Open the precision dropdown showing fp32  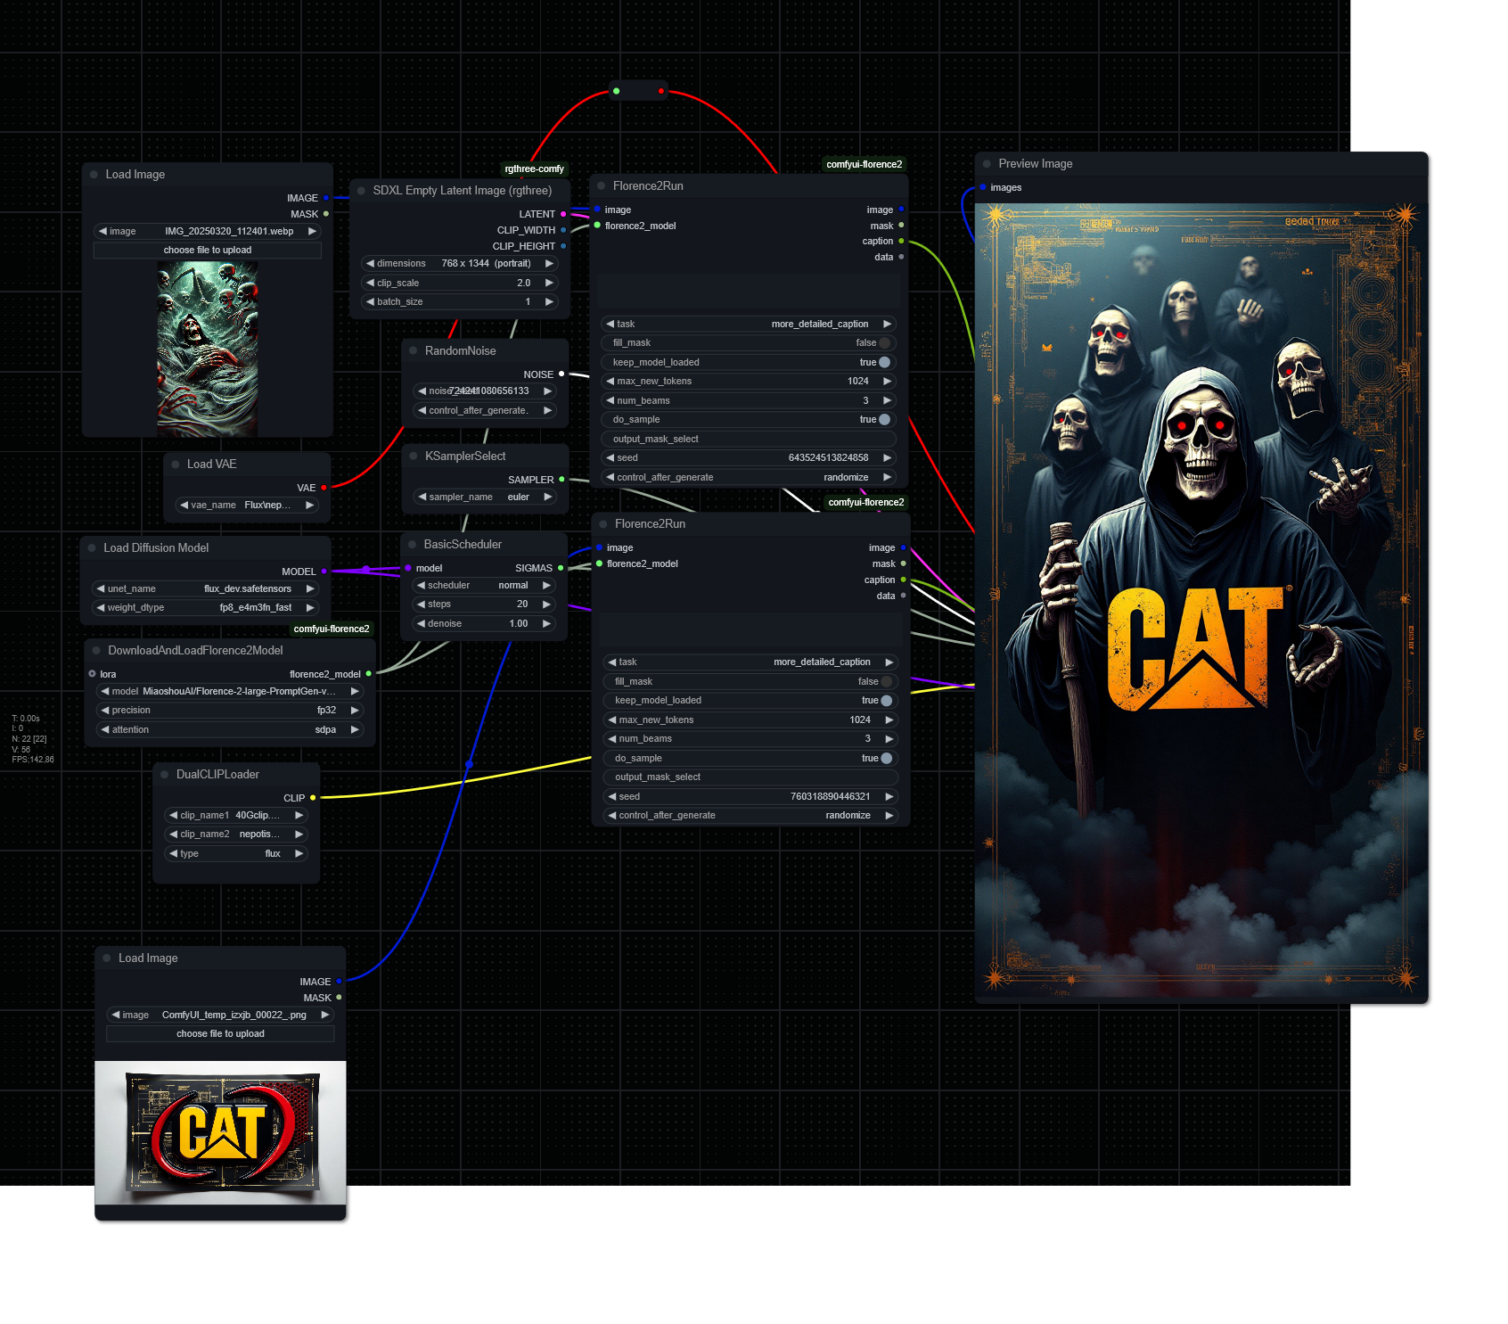tap(230, 711)
